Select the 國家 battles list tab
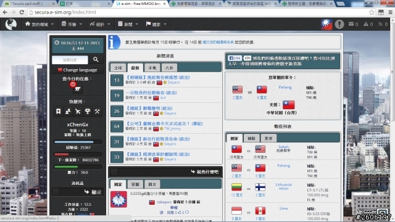Image resolution: width=395 pixels, height=222 pixels. coord(235,138)
